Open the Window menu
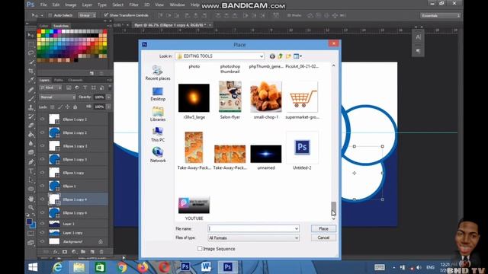 click(x=177, y=5)
